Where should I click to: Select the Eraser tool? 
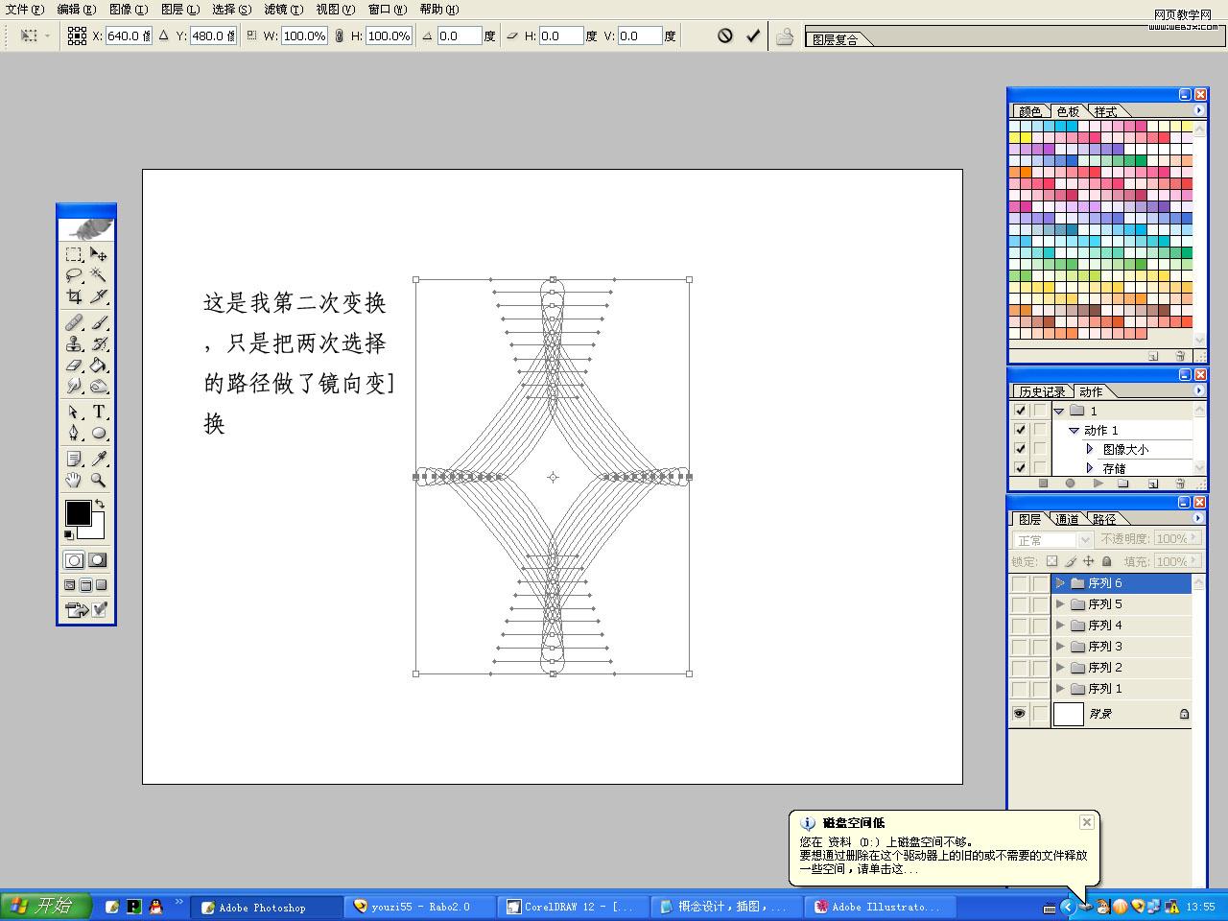pyautogui.click(x=74, y=366)
